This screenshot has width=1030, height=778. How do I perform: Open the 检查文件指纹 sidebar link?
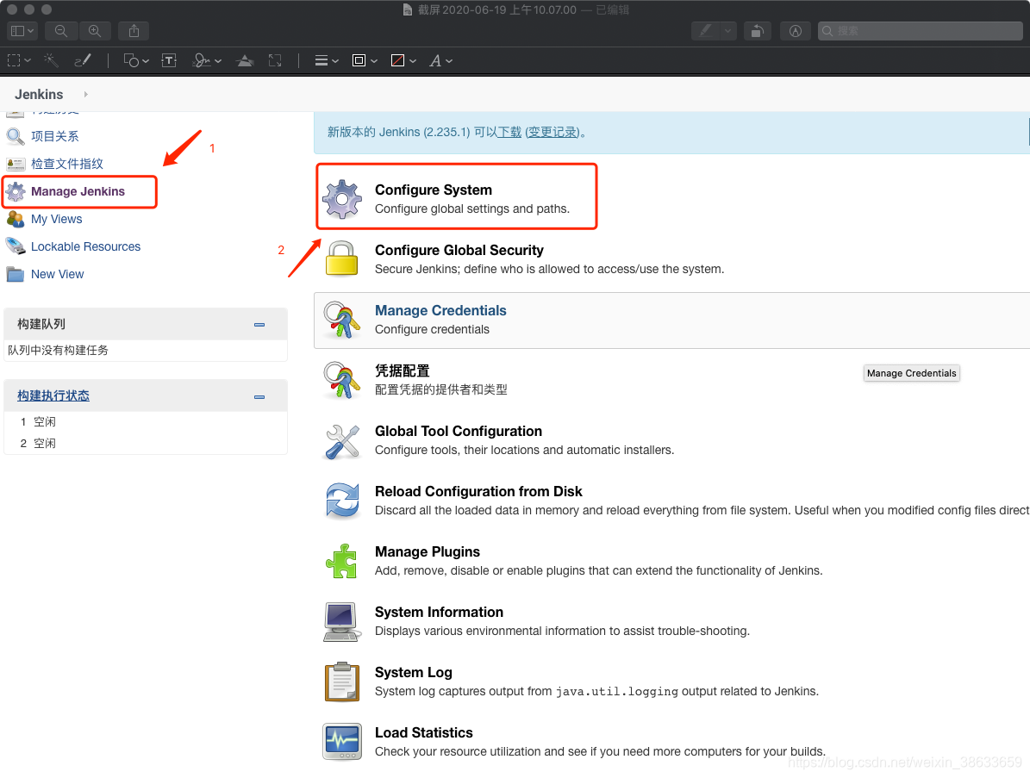67,165
